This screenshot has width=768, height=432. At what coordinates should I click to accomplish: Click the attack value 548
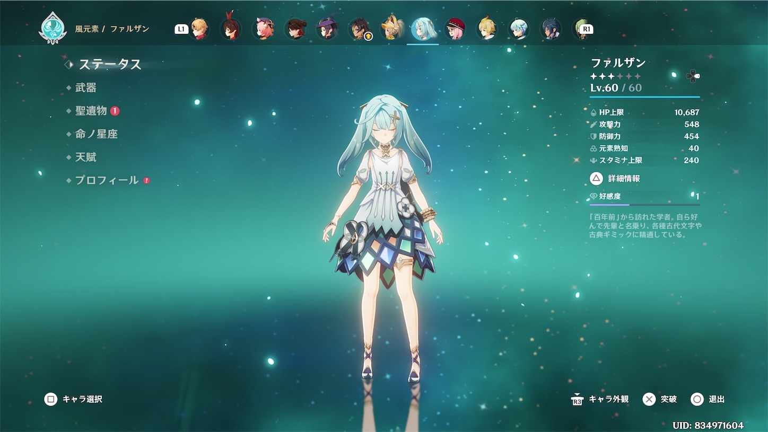click(x=692, y=125)
